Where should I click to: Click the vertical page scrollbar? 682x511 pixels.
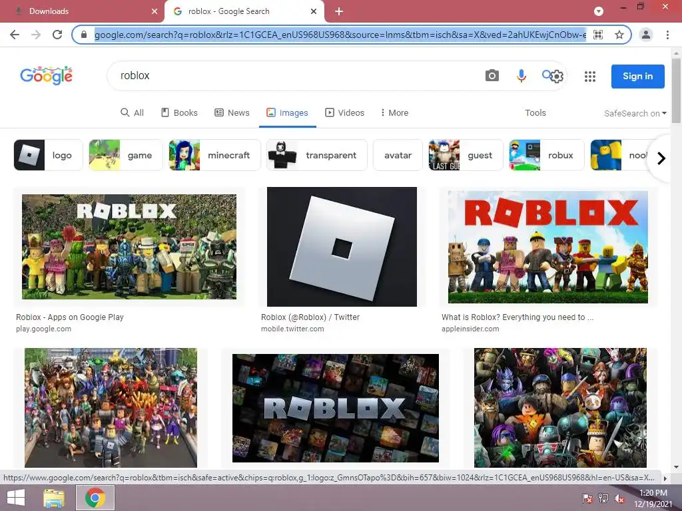(676, 91)
